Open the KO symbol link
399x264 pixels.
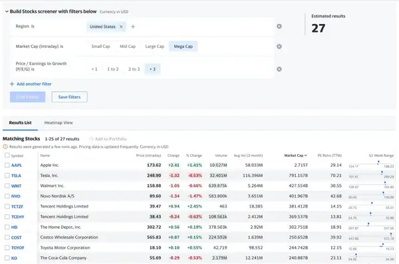pyautogui.click(x=14, y=258)
